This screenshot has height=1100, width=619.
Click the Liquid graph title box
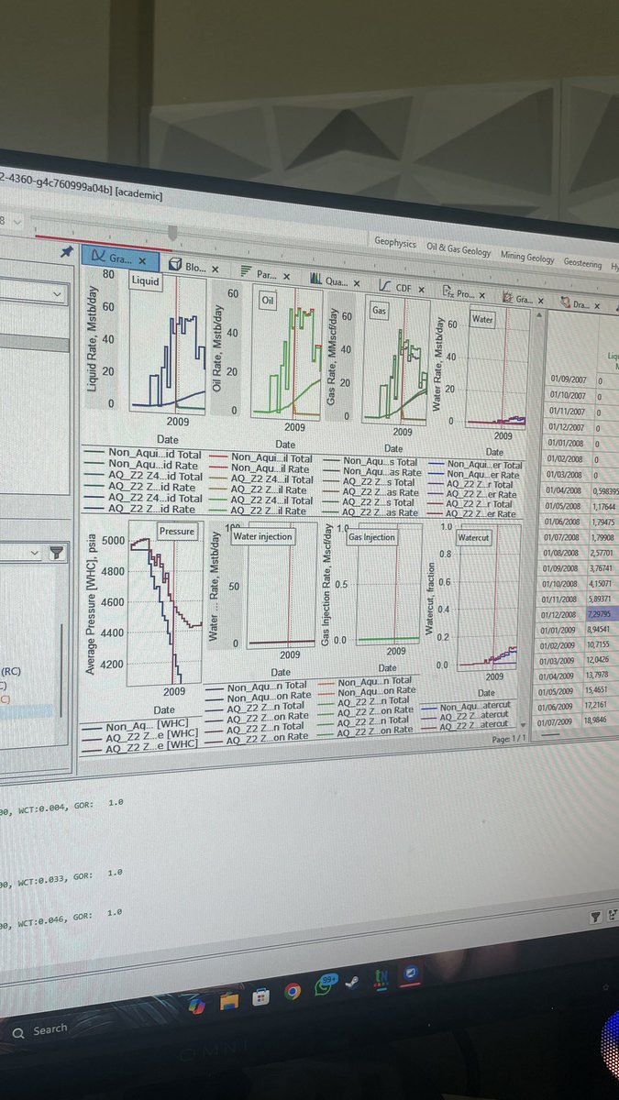point(146,281)
